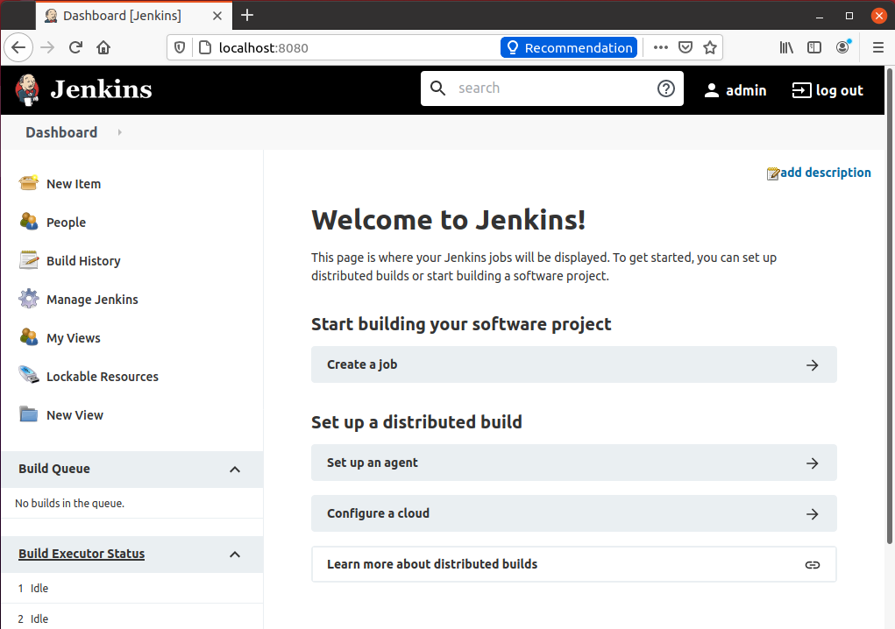This screenshot has width=895, height=629.
Task: Click the add description link
Action: tap(825, 173)
